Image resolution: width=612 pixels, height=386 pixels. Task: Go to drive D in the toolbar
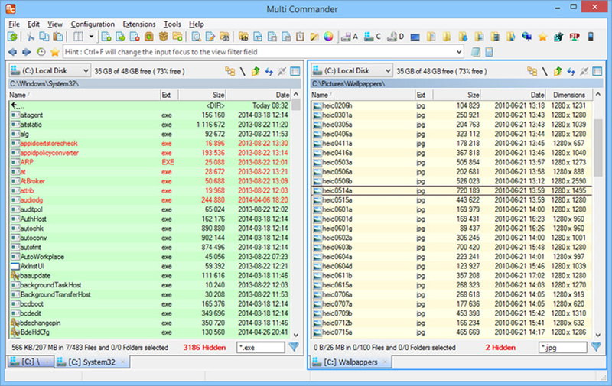point(396,37)
